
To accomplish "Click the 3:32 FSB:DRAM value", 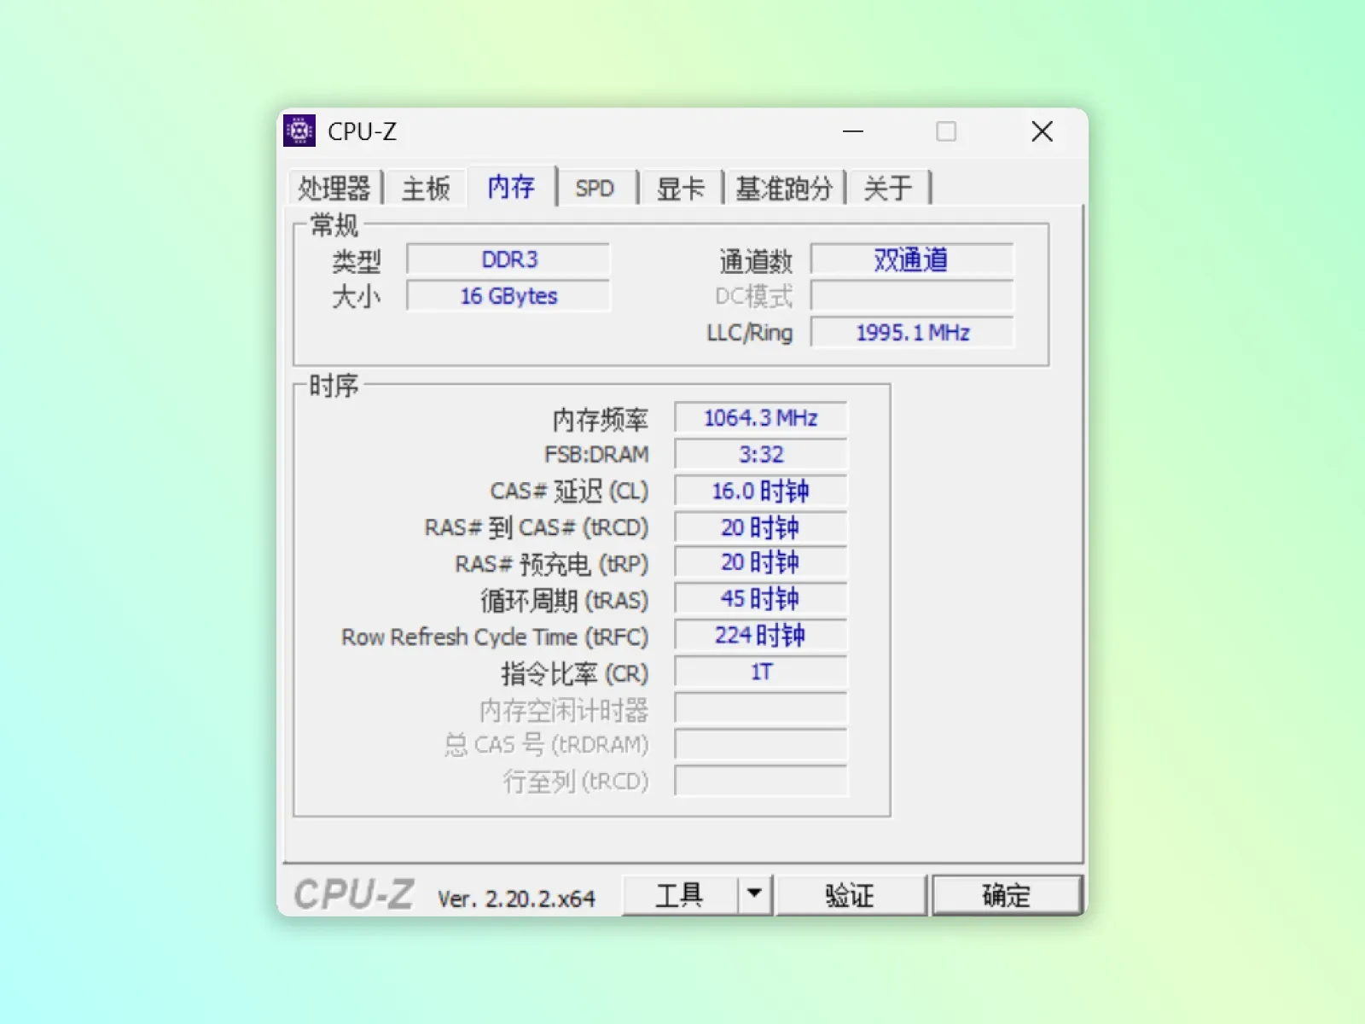I will tap(761, 455).
